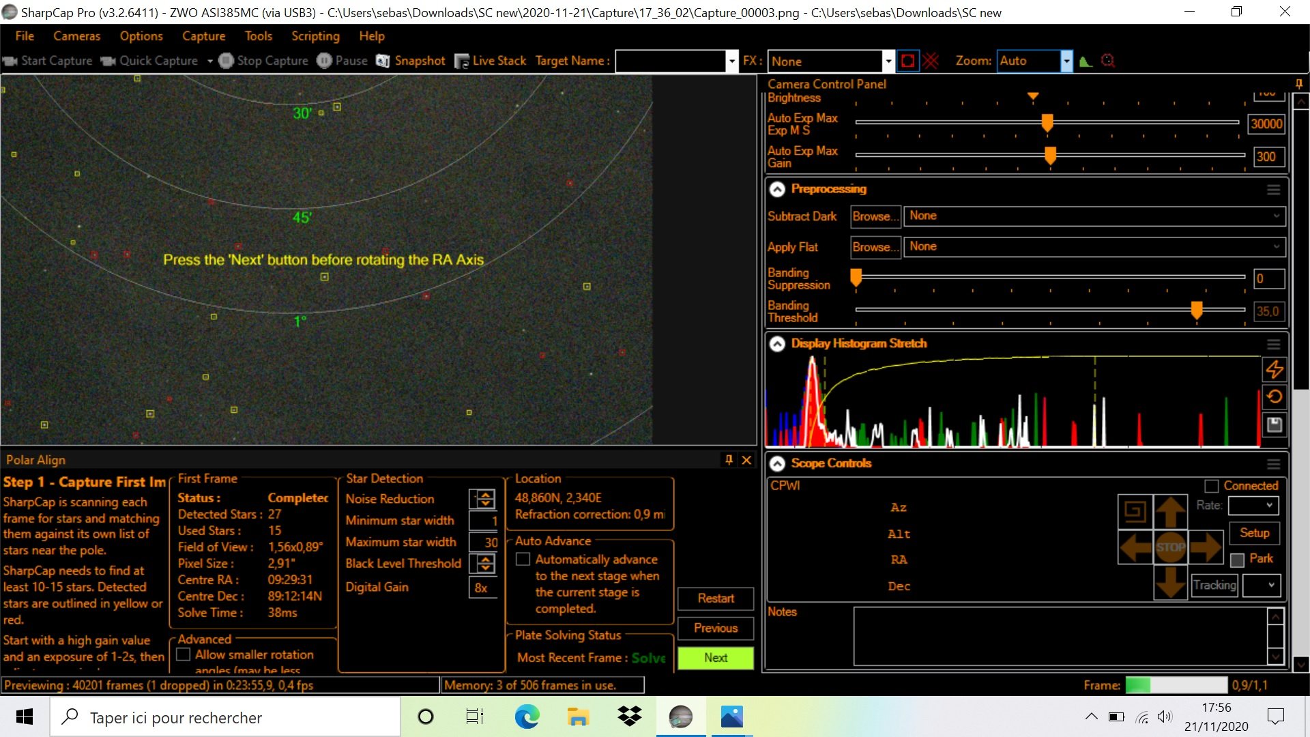Click the red focus assistant icon
Screen dimensions: 1310x737
coord(1108,61)
